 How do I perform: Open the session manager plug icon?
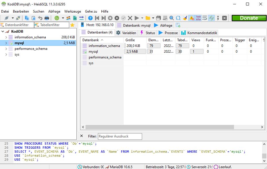[x=7, y=18]
